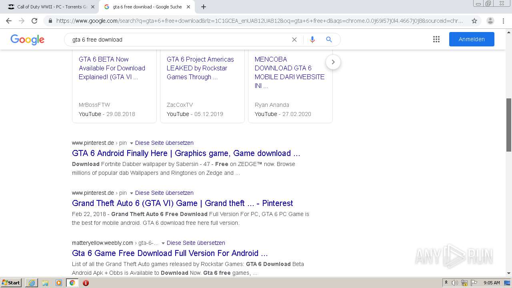Launch Internet Explorer from taskbar
Image resolution: width=512 pixels, height=288 pixels.
[32, 283]
